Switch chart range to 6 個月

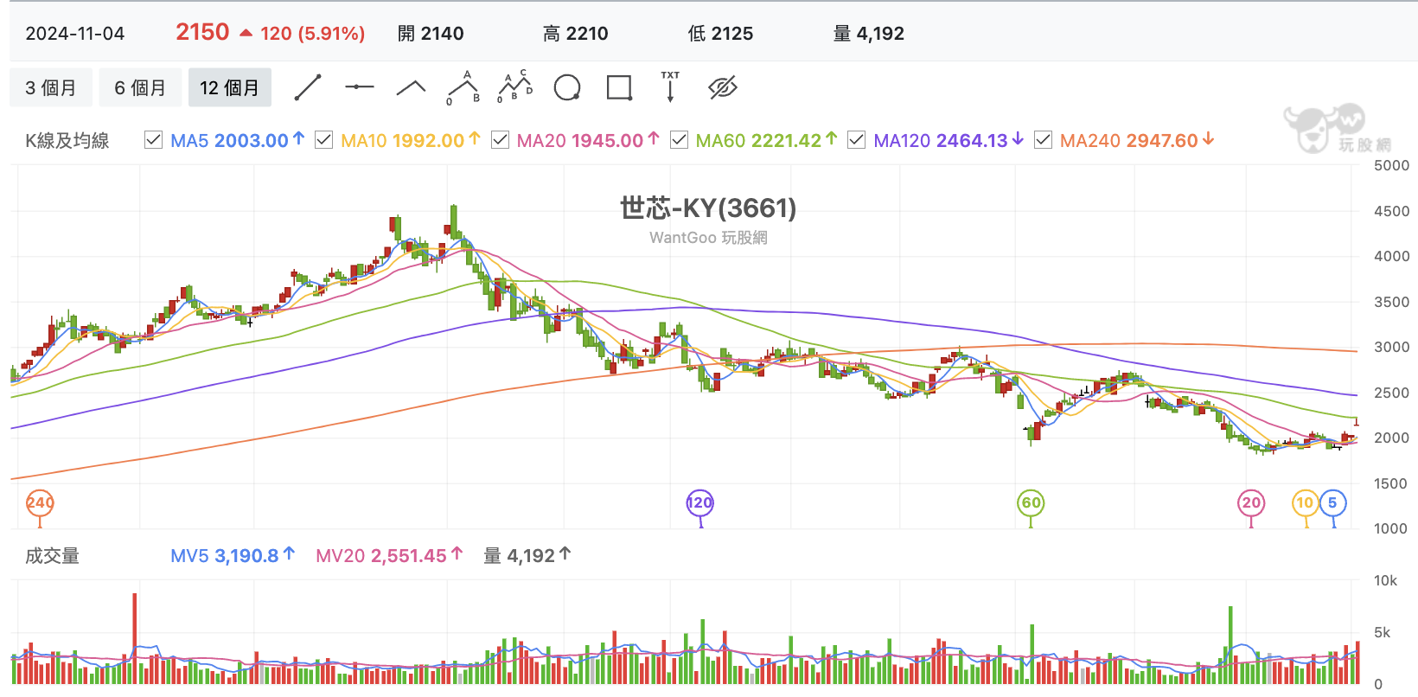(x=140, y=87)
